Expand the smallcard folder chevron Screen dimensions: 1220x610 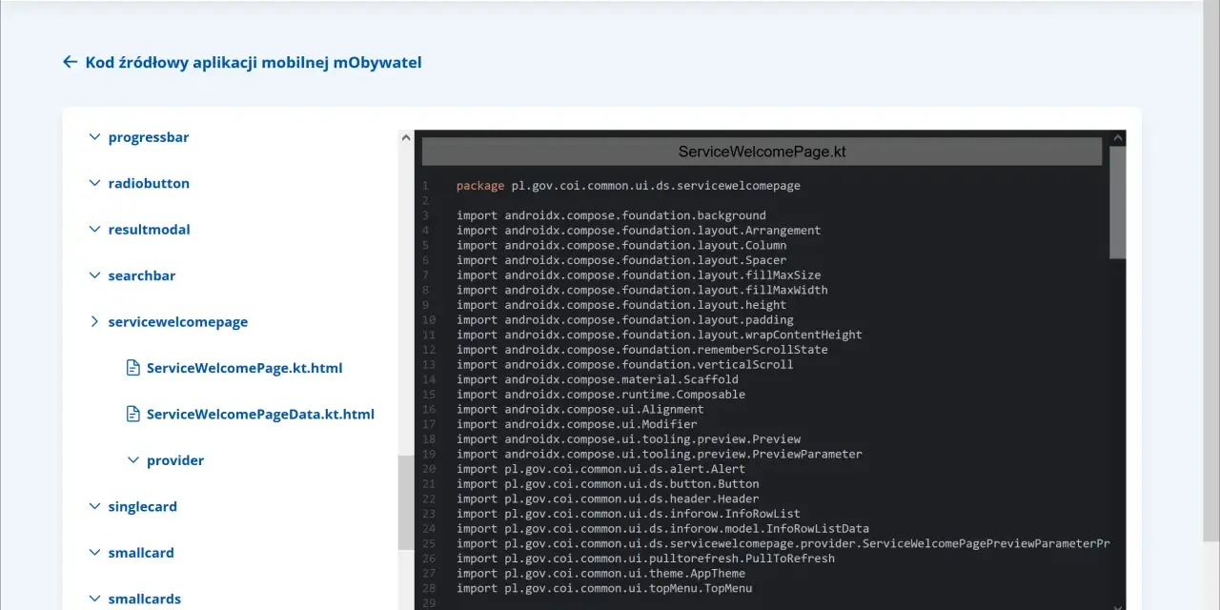click(94, 553)
